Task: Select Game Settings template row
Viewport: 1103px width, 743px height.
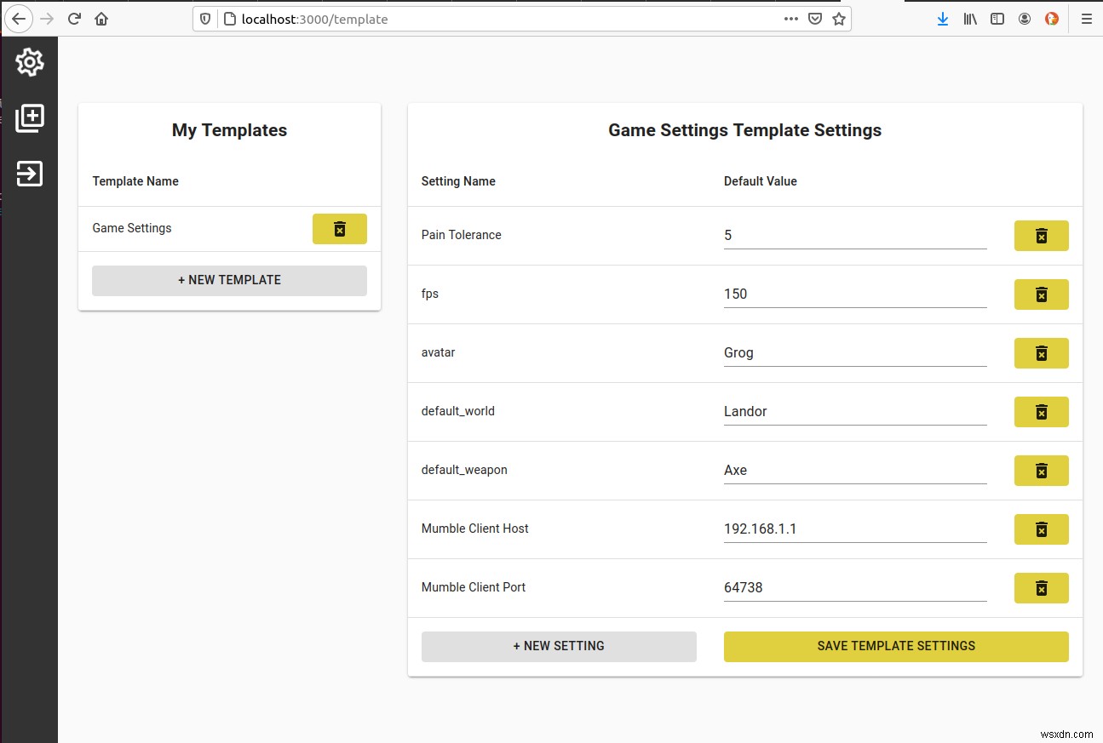Action: tap(132, 228)
